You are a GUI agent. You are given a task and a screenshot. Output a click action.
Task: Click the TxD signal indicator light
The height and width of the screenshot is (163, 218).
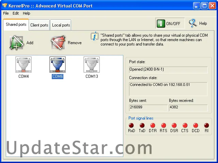tap(142, 125)
